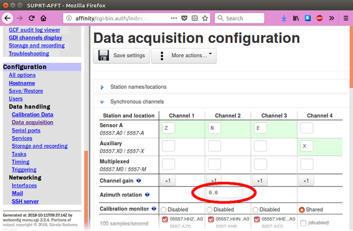Open Calibration Data link
This screenshot has width=353, height=231.
(x=32, y=114)
